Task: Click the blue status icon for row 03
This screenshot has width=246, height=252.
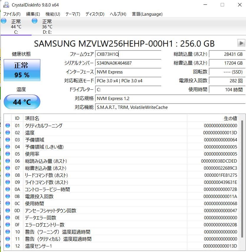Action: tap(8, 140)
